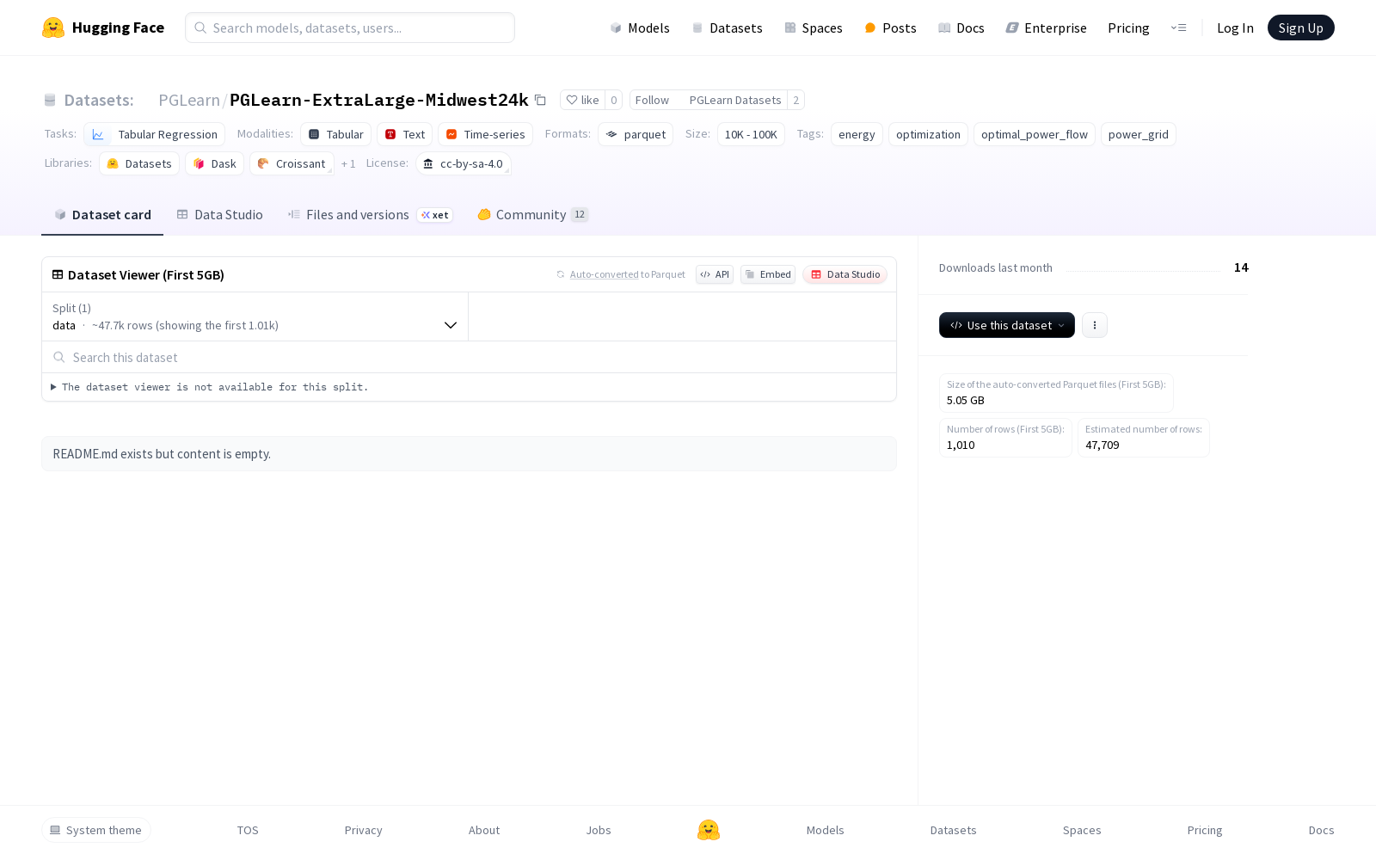Open the Datasets footer link
The image size is (1376, 860).
953,830
